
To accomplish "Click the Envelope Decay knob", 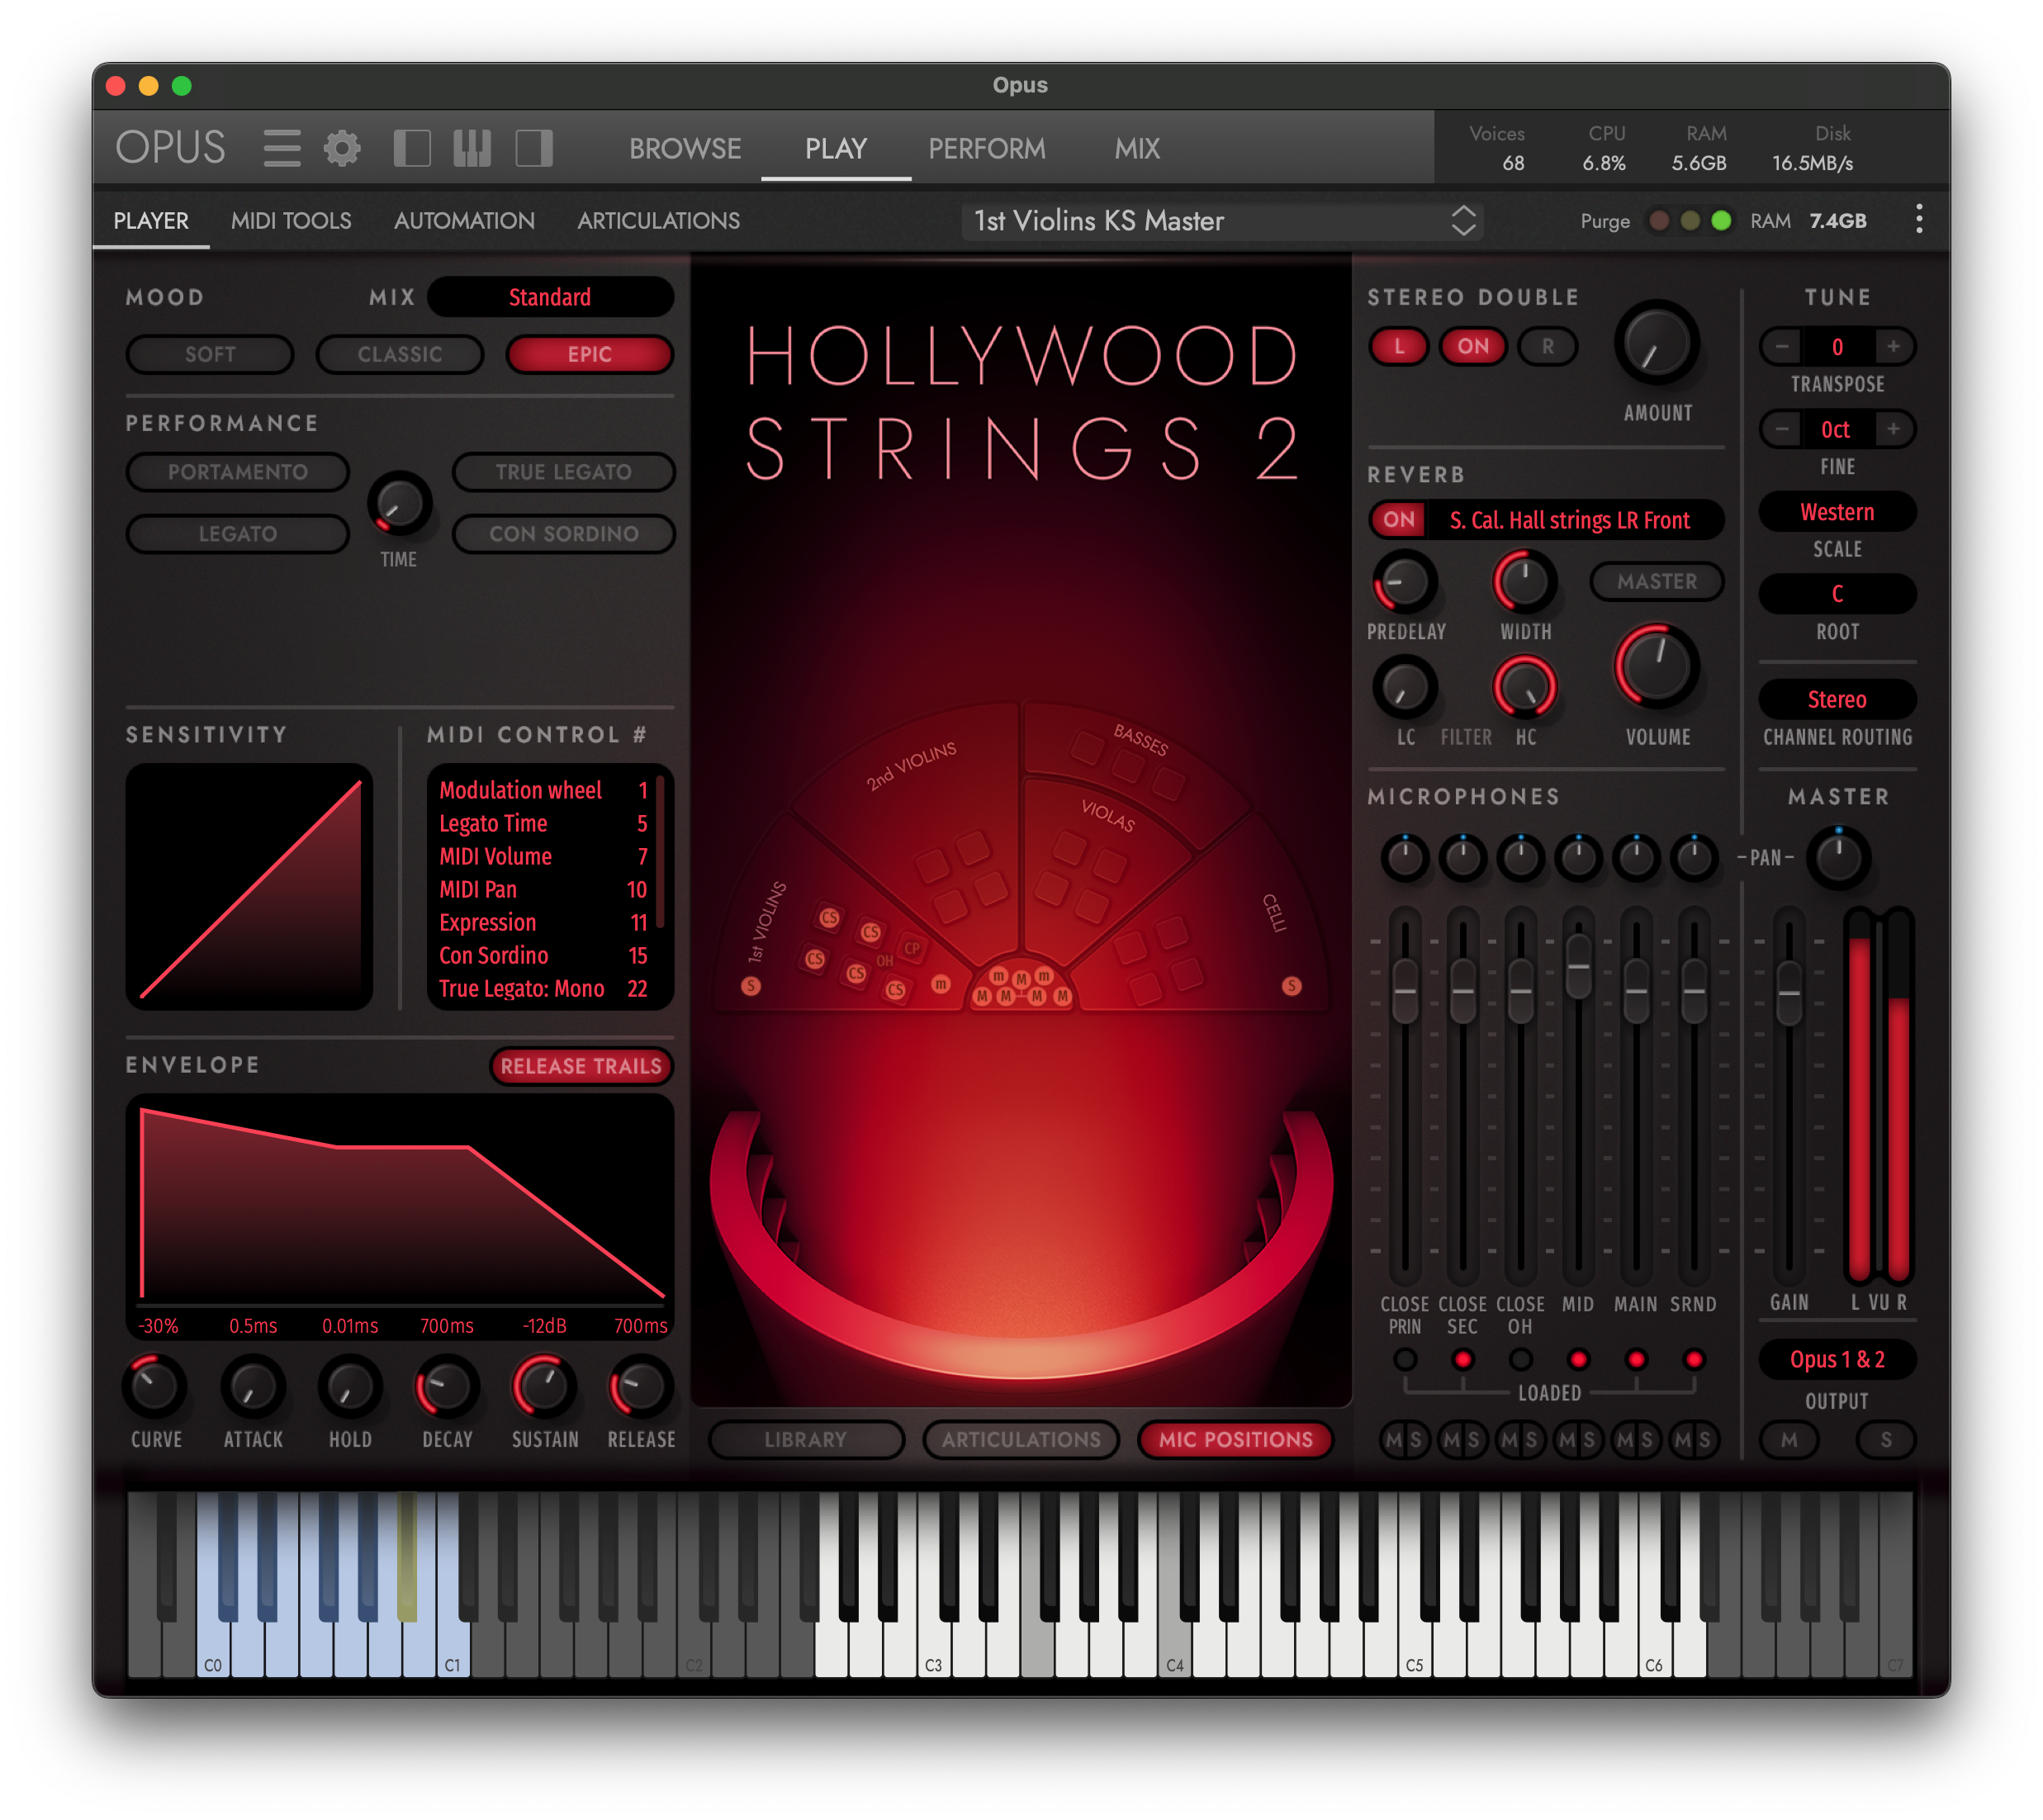I will [x=446, y=1387].
